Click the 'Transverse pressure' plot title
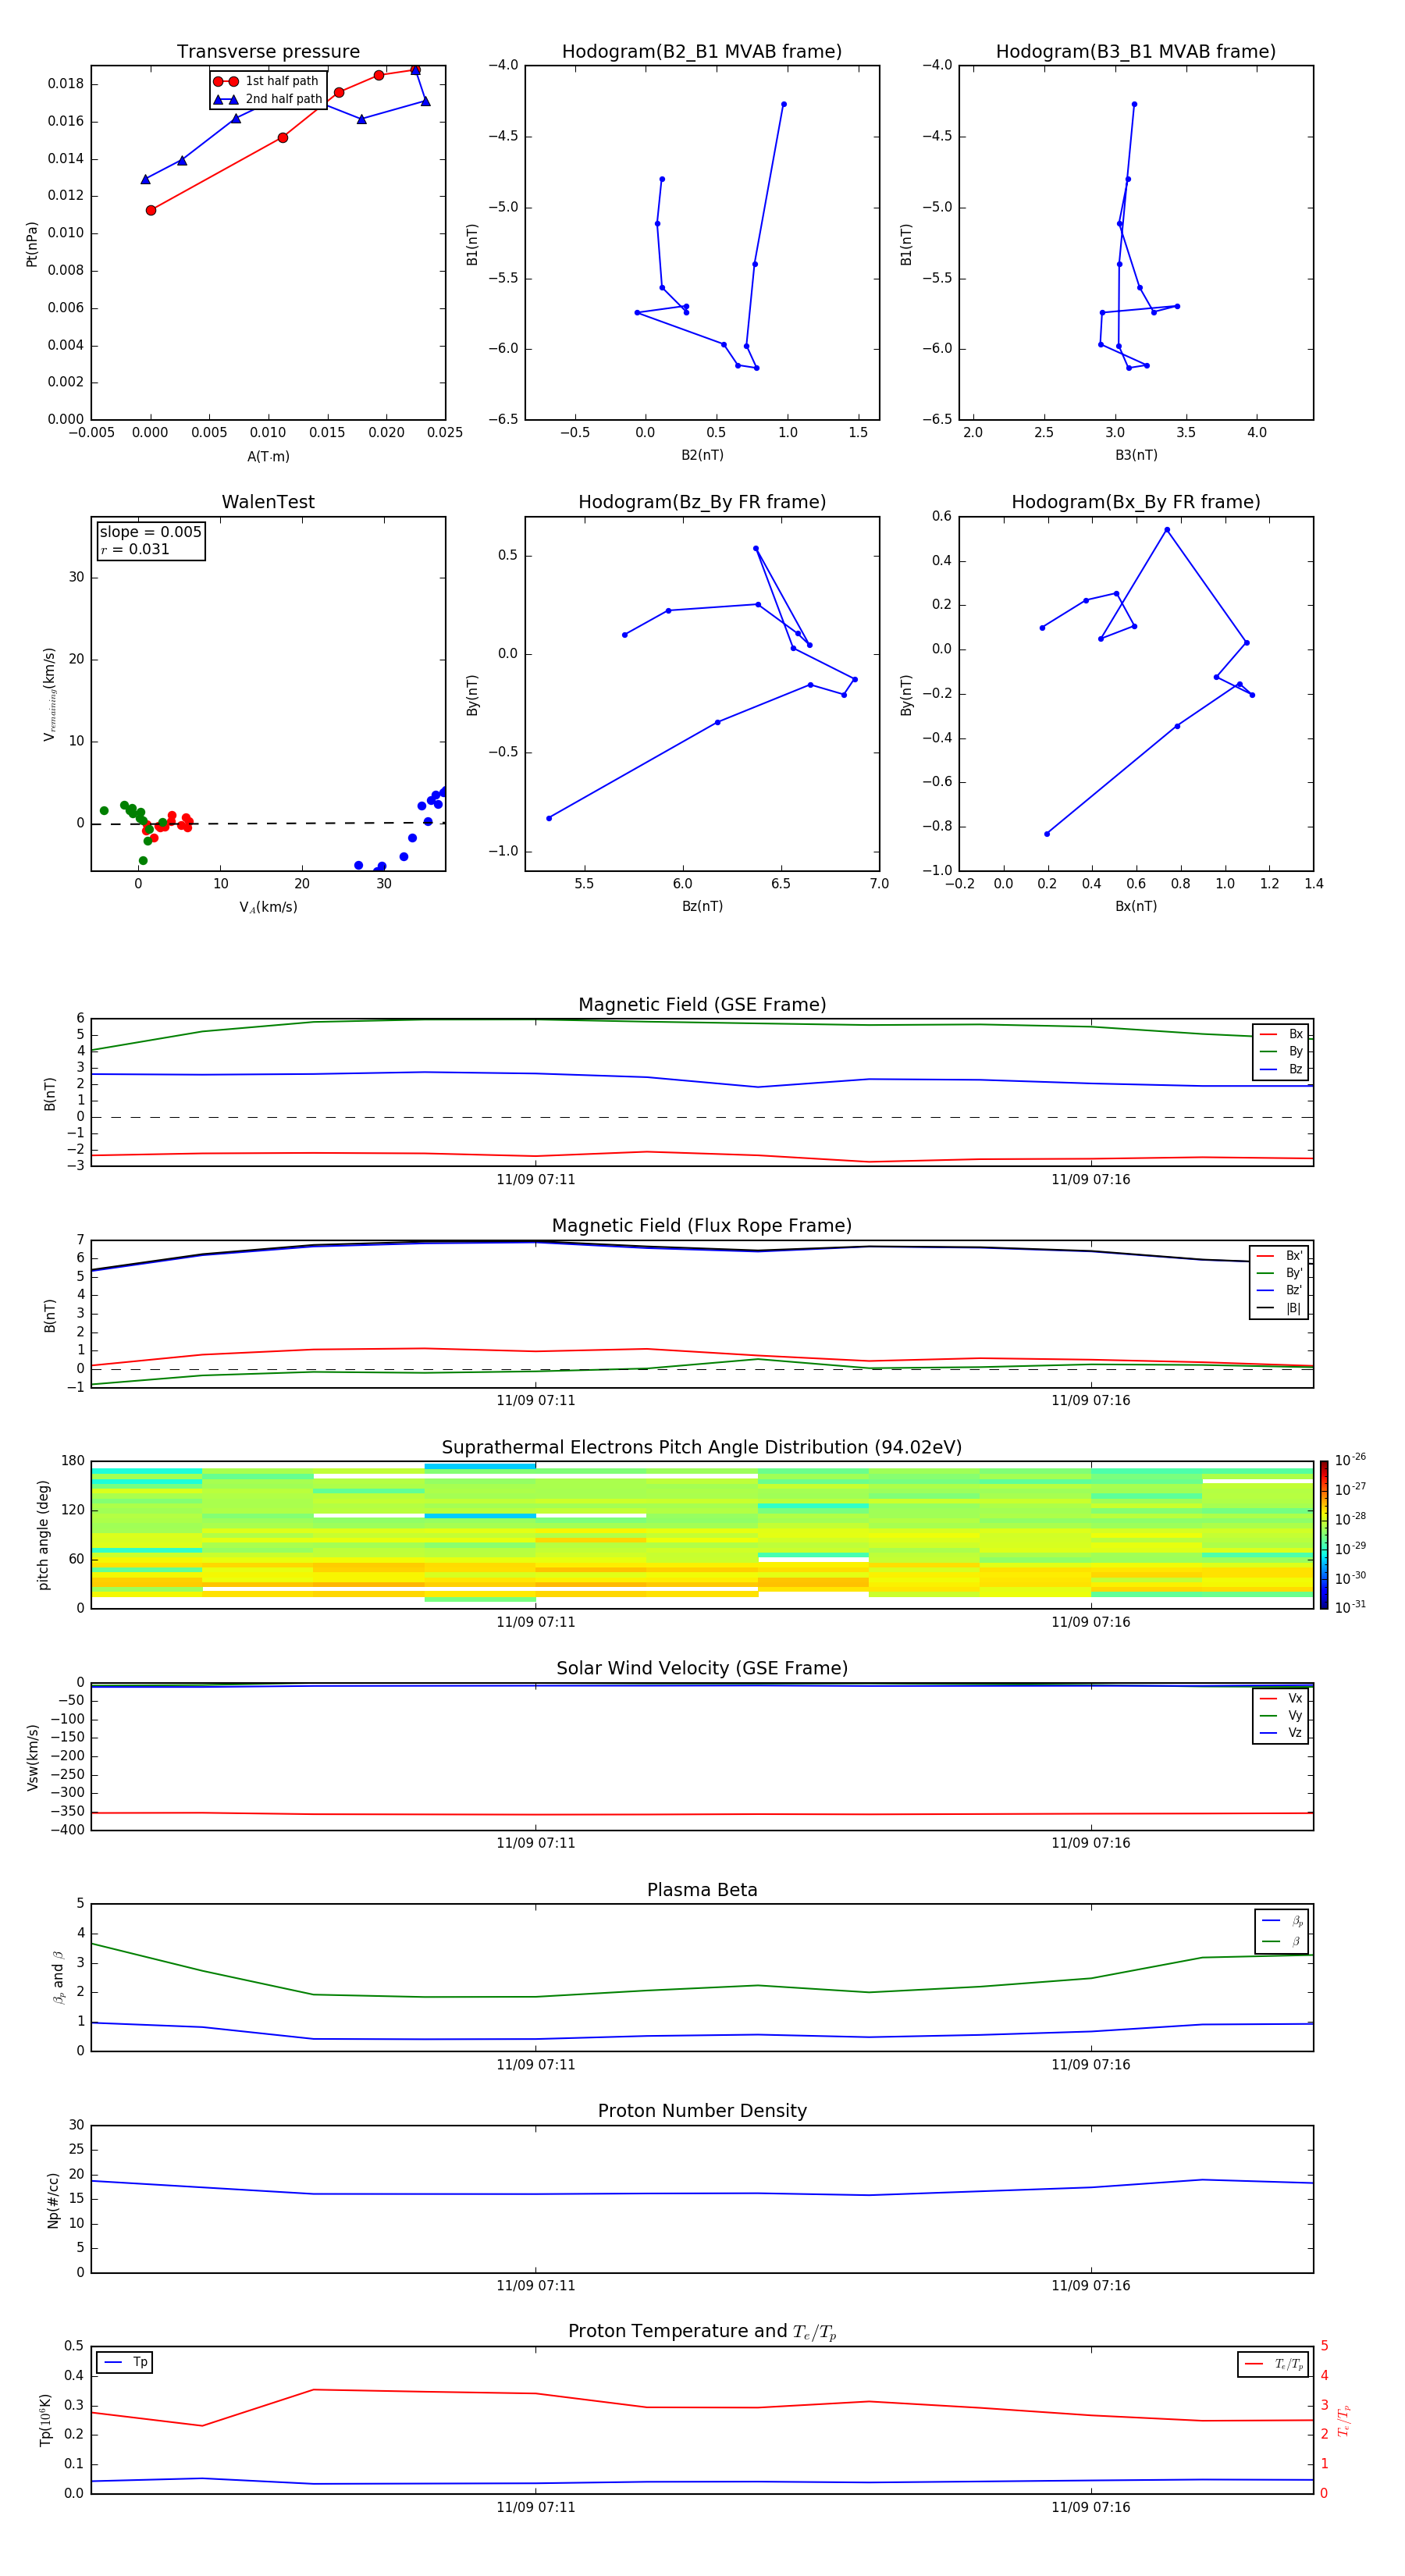This screenshot has width=1405, height=2576. tap(268, 52)
